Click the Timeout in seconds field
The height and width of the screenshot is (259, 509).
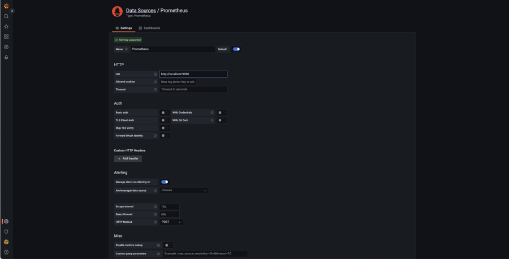(x=193, y=89)
